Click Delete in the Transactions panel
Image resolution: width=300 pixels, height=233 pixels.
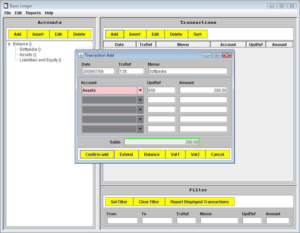[176, 34]
